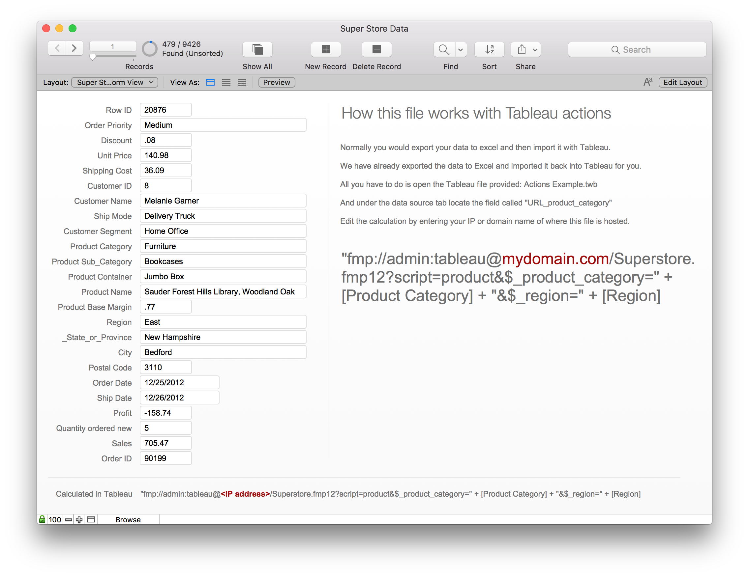
Task: Click the Show All records icon
Action: pos(257,50)
